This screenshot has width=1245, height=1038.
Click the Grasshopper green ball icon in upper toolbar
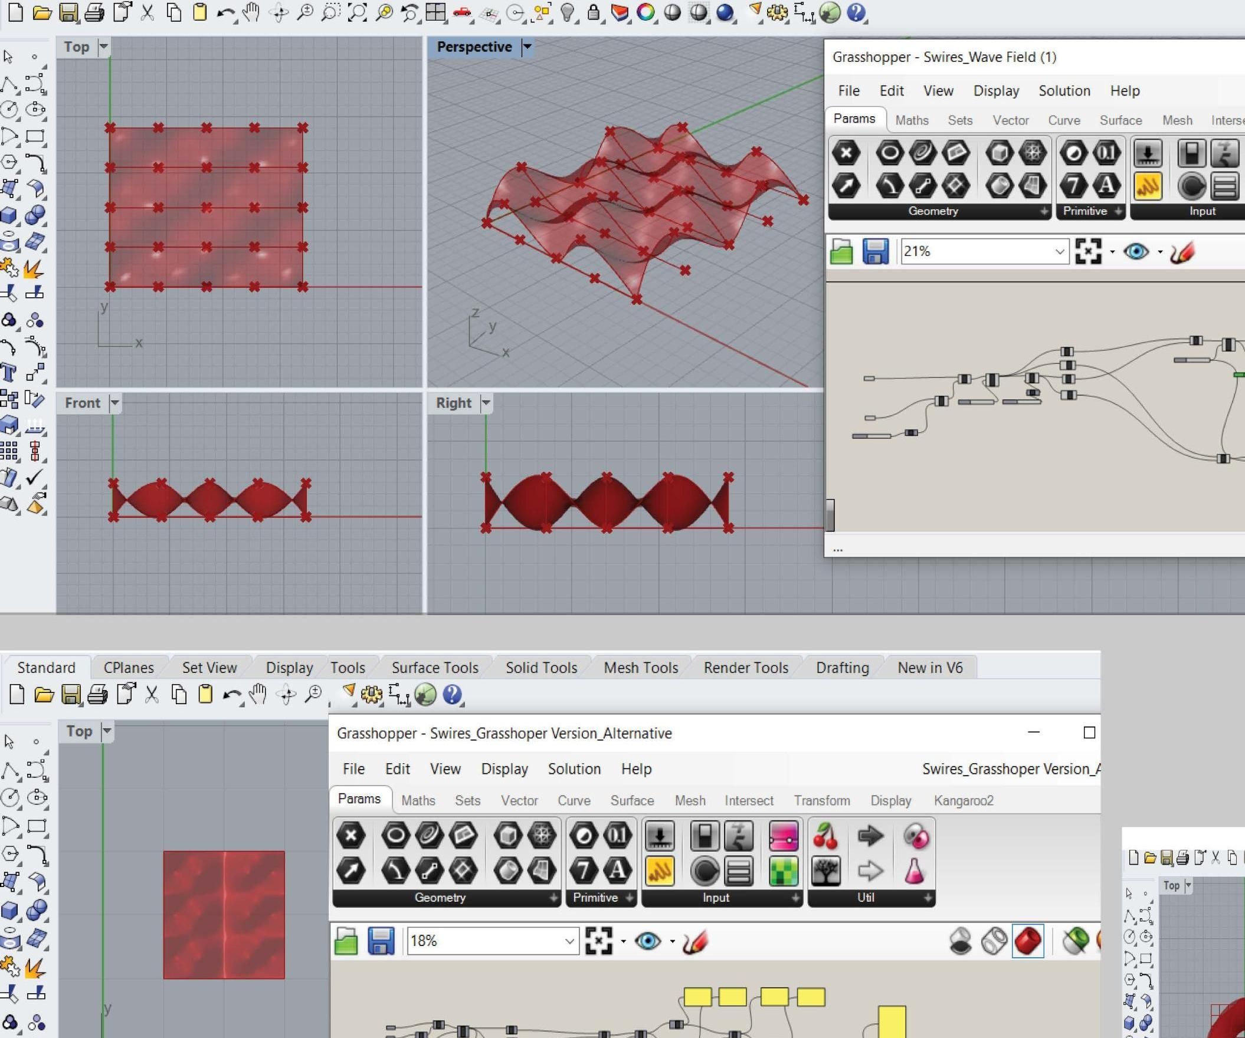830,12
